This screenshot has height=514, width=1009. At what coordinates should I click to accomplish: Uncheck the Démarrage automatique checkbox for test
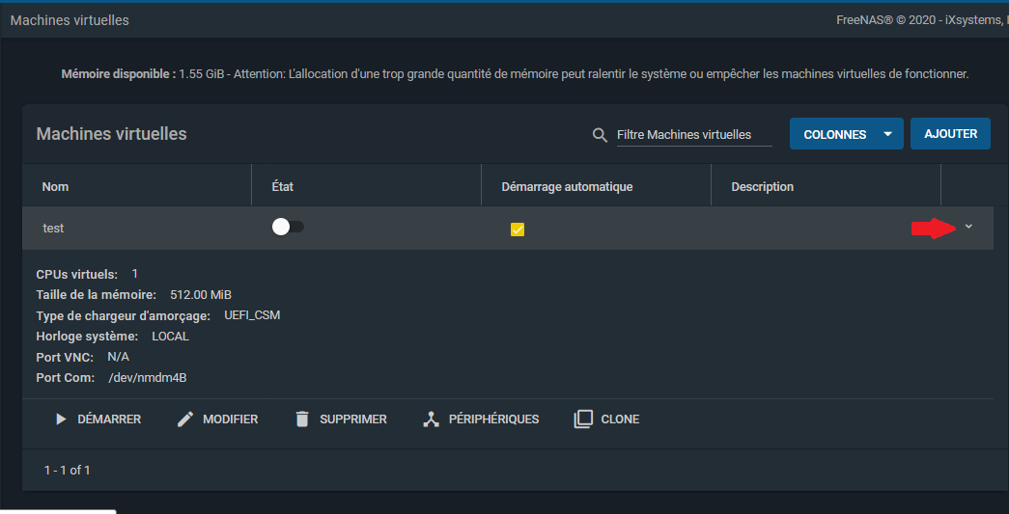coord(518,230)
